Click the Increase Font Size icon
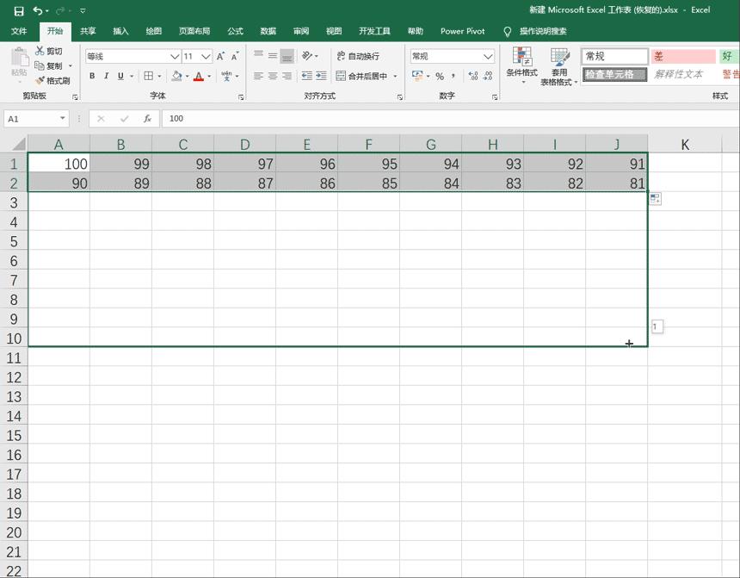The height and width of the screenshot is (578, 740). pos(220,56)
